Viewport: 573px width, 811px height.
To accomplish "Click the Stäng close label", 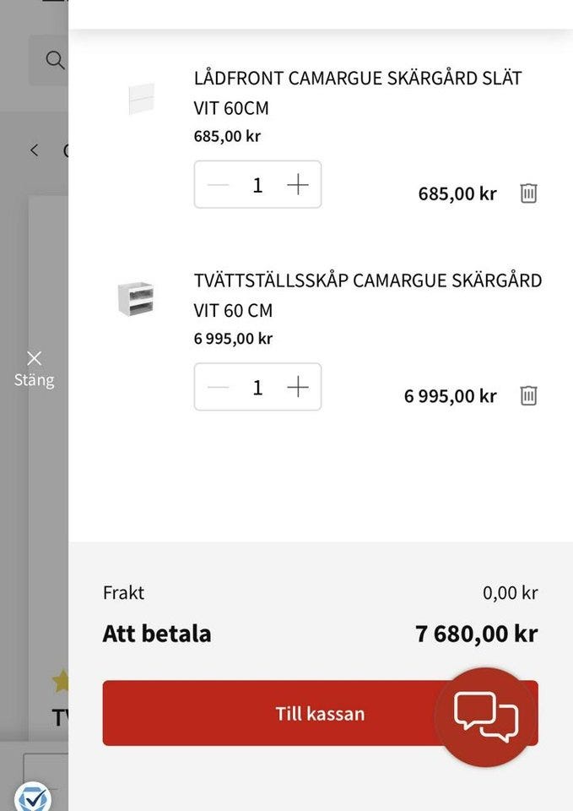I will tap(34, 379).
